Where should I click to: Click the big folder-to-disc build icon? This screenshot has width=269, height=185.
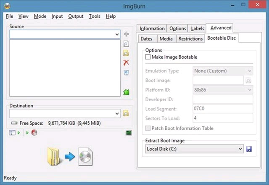pos(70,156)
